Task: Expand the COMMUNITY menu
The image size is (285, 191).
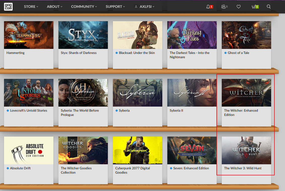Action: [x=84, y=7]
